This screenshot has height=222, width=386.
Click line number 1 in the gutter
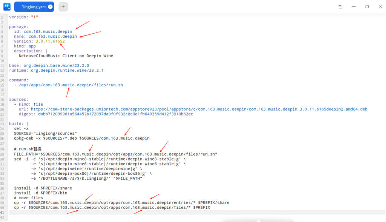[x=2, y=17]
